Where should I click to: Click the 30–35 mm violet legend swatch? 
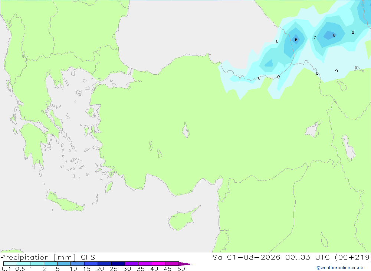pyautogui.click(x=132, y=264)
